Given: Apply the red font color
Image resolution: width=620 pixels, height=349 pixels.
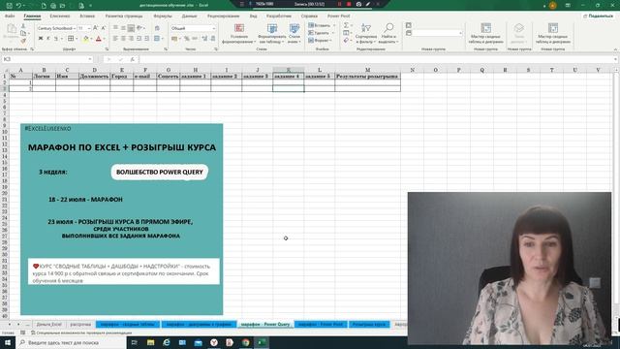Looking at the screenshot, I should (x=99, y=39).
